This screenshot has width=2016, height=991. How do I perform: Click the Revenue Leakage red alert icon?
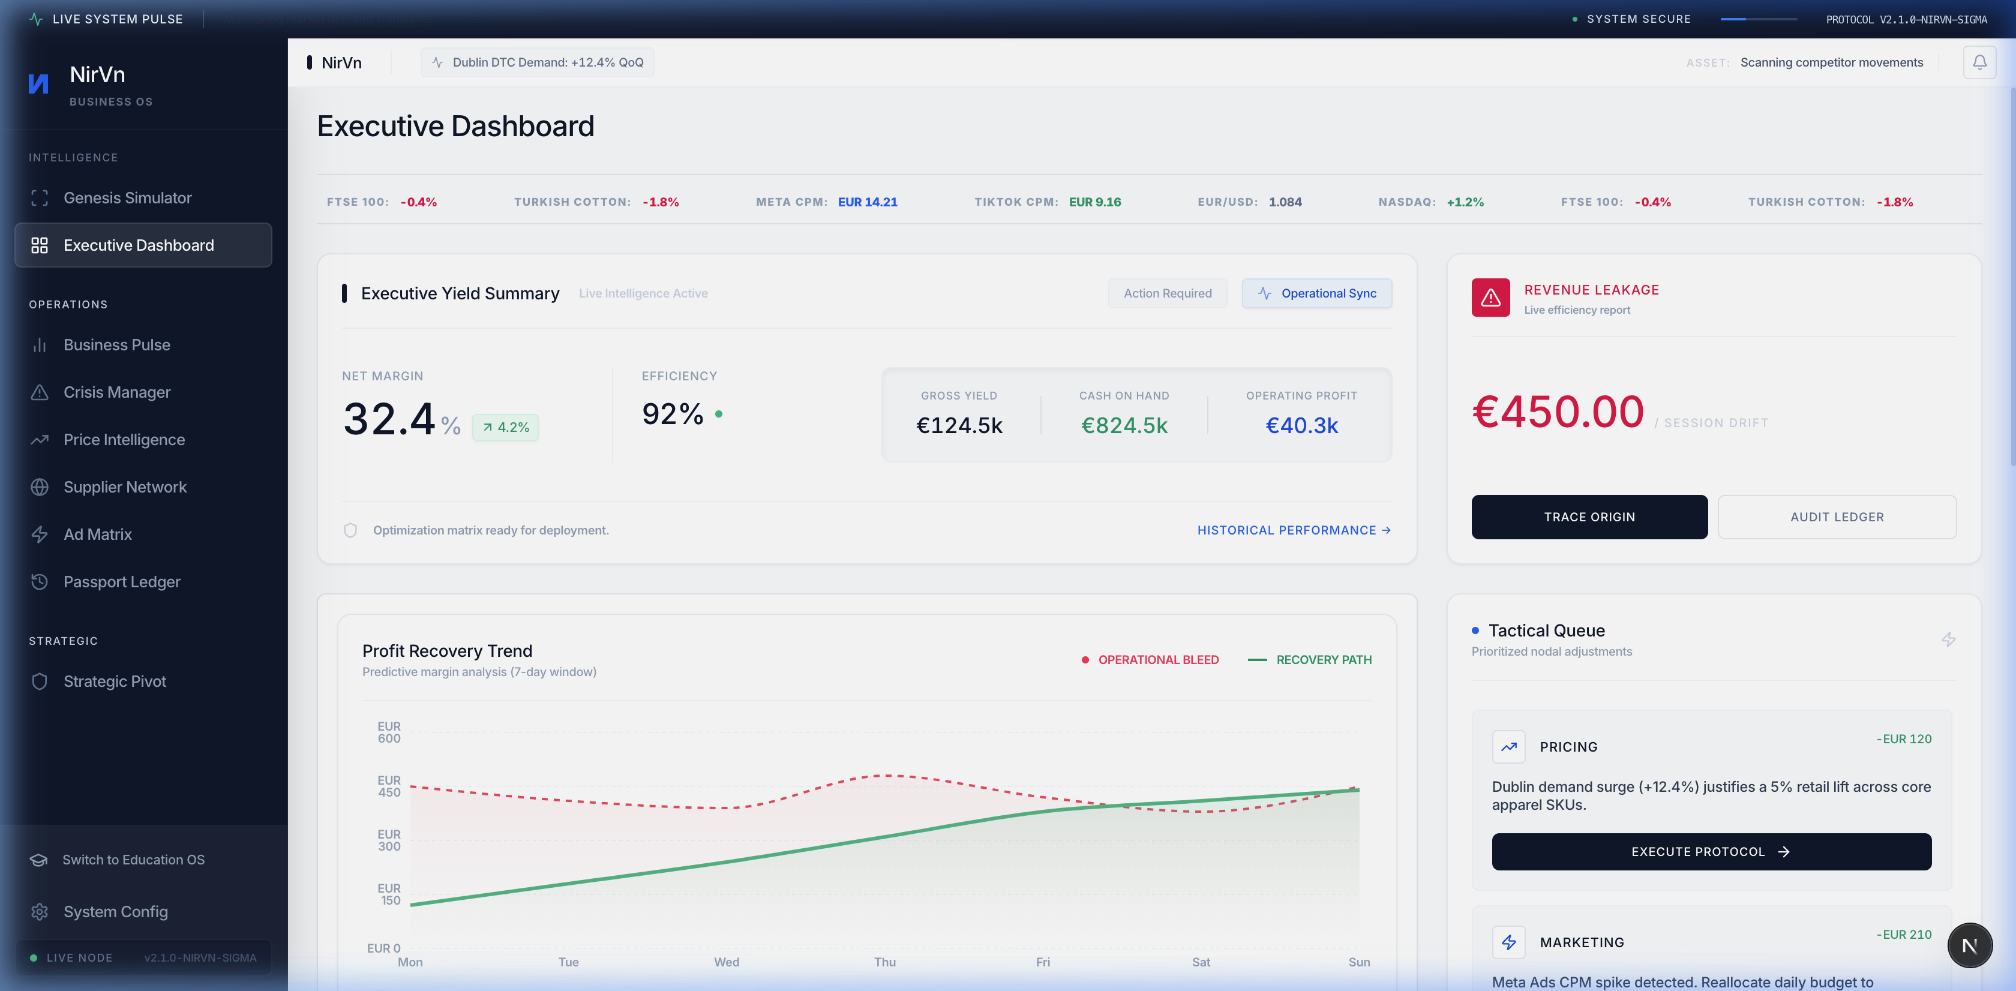pyautogui.click(x=1491, y=298)
